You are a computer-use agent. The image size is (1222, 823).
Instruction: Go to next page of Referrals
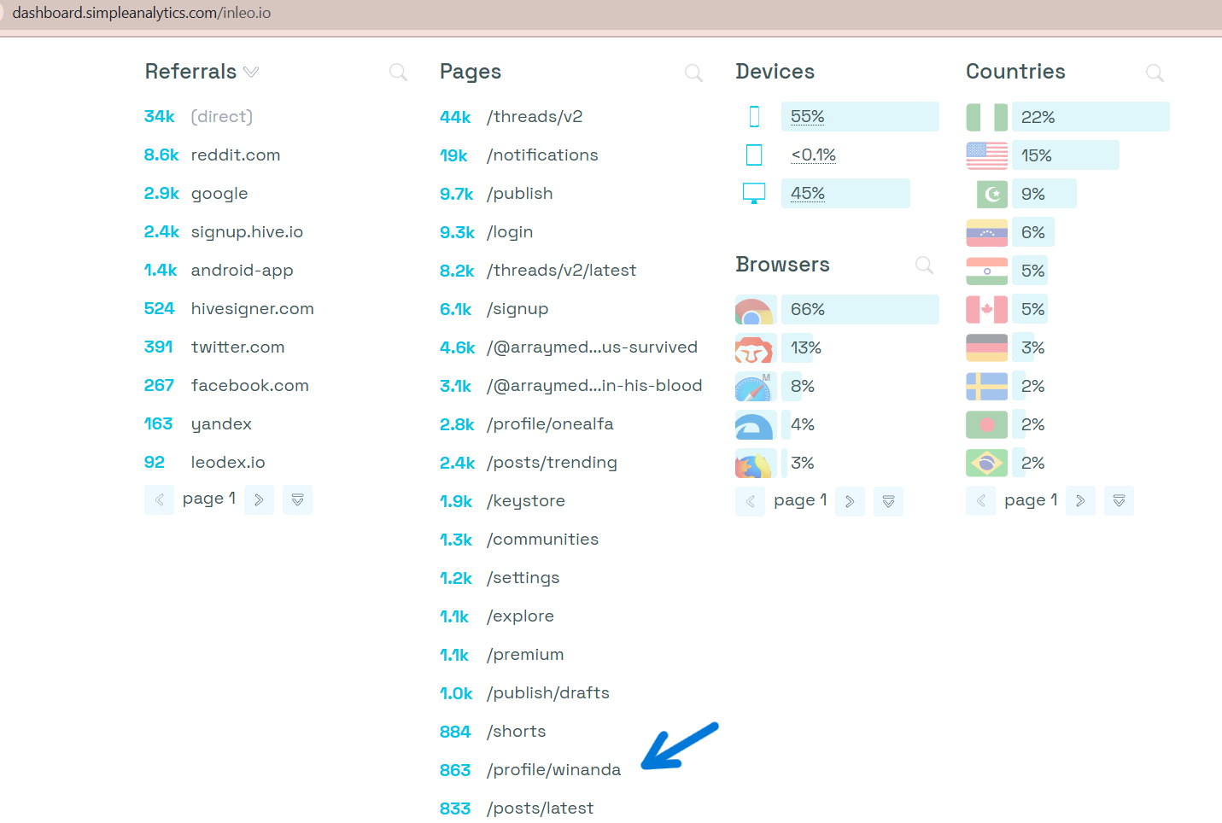pos(259,500)
